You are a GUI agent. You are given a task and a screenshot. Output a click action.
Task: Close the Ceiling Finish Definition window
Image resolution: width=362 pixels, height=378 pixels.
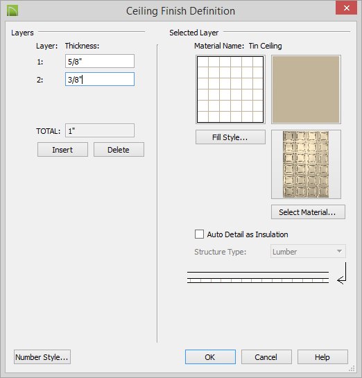tap(346, 8)
